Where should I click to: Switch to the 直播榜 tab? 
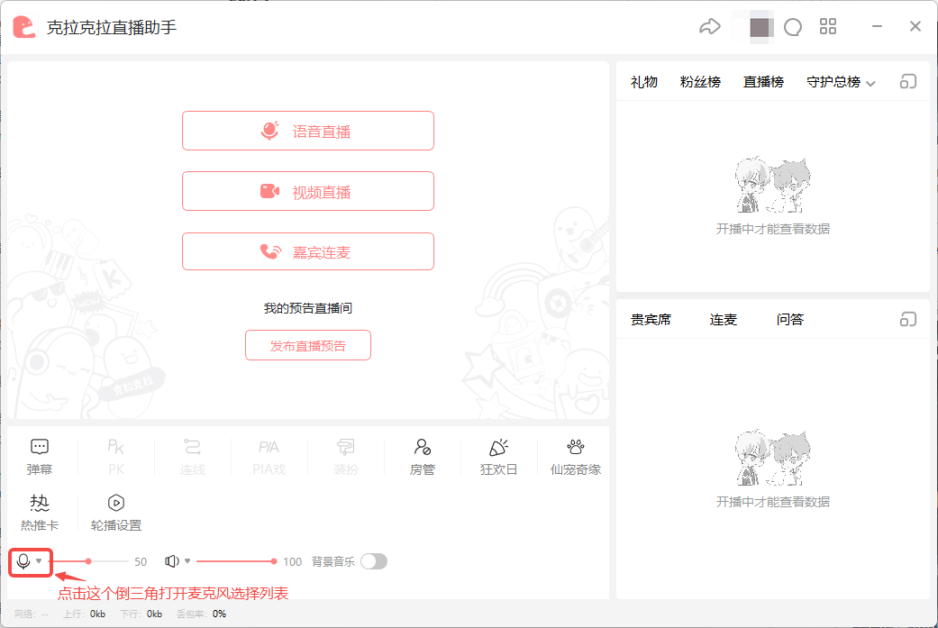coord(763,82)
